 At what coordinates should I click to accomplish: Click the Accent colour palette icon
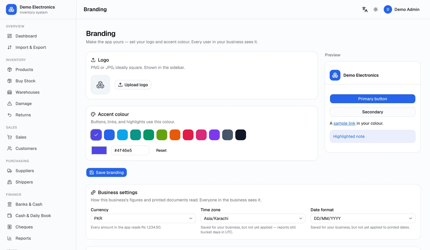[93, 114]
